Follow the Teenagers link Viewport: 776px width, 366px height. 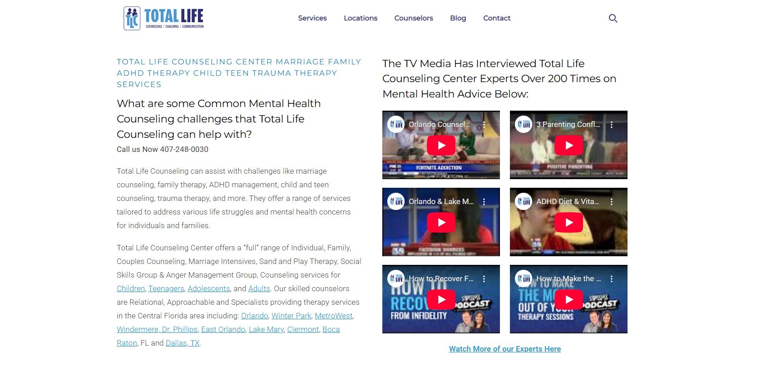coord(166,288)
